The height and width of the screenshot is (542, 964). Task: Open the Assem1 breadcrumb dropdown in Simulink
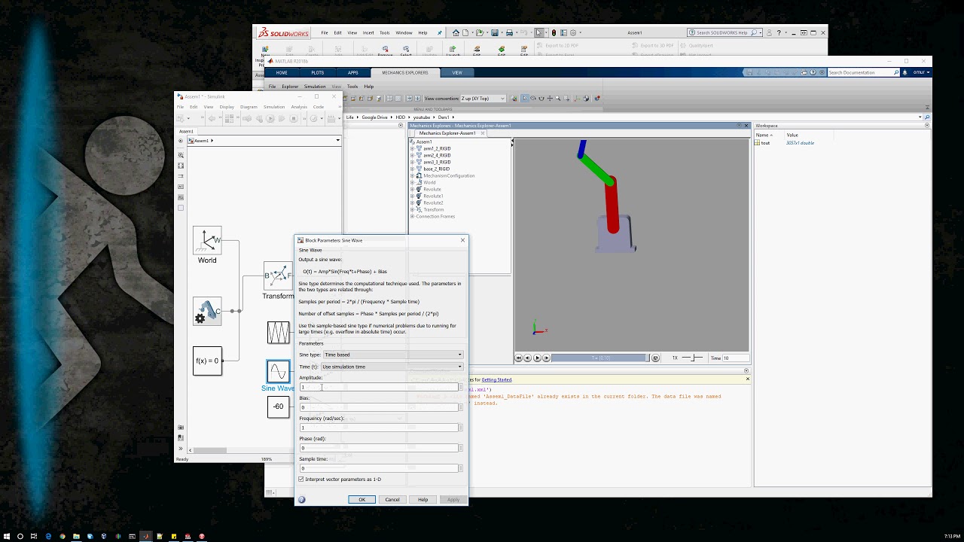[337, 141]
